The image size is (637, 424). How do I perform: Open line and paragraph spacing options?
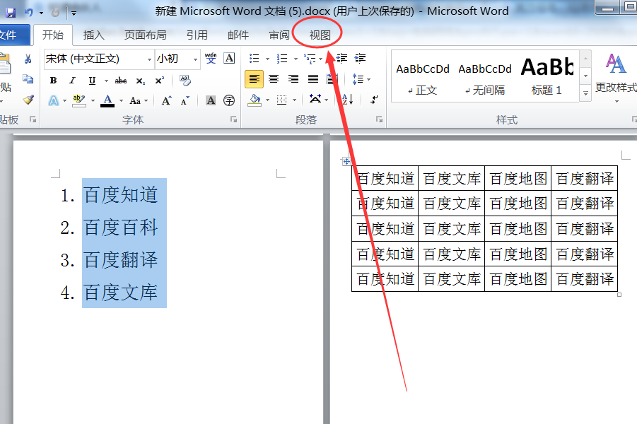(358, 79)
